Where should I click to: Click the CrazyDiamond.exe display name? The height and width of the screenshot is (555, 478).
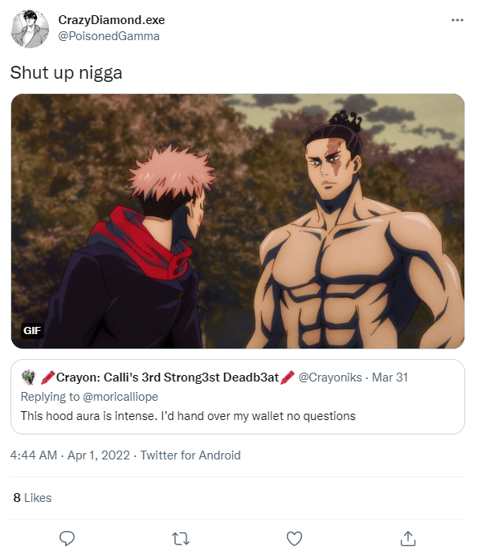pyautogui.click(x=112, y=20)
